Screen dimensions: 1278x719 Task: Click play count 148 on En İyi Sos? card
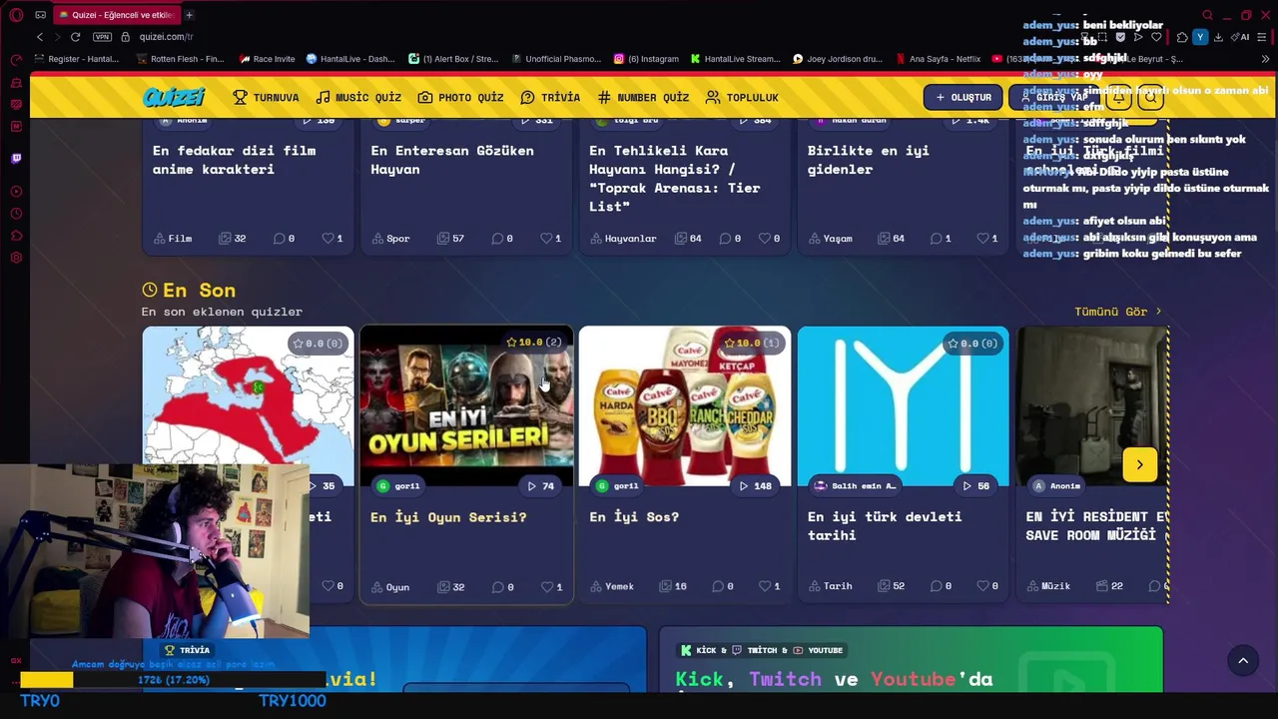tap(755, 486)
